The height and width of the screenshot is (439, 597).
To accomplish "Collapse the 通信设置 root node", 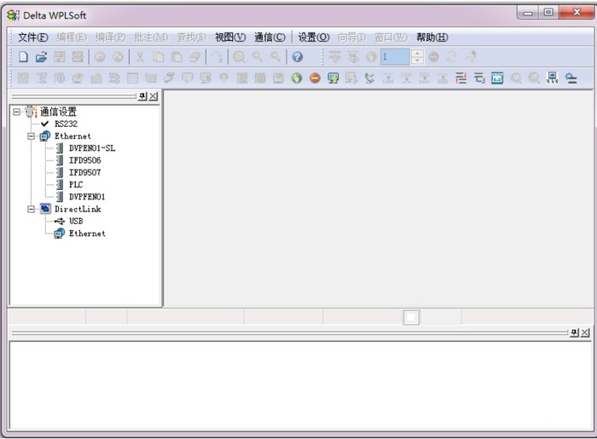I will [16, 112].
